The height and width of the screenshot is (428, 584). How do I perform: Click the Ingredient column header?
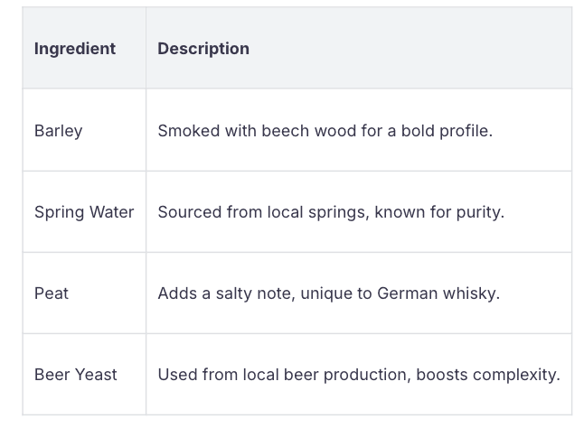[x=74, y=49]
